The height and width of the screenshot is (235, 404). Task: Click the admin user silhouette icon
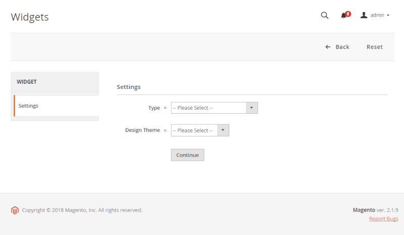[364, 15]
